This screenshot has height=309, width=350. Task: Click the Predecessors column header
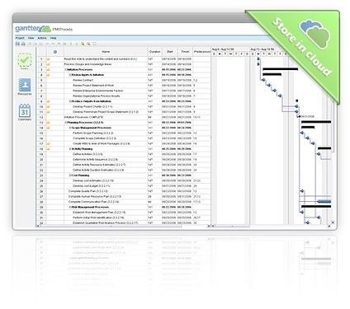pyautogui.click(x=201, y=52)
